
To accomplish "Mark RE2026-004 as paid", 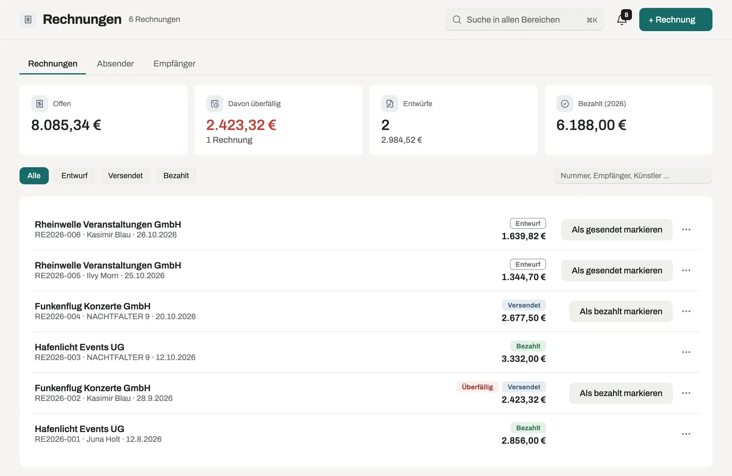I will pos(621,311).
